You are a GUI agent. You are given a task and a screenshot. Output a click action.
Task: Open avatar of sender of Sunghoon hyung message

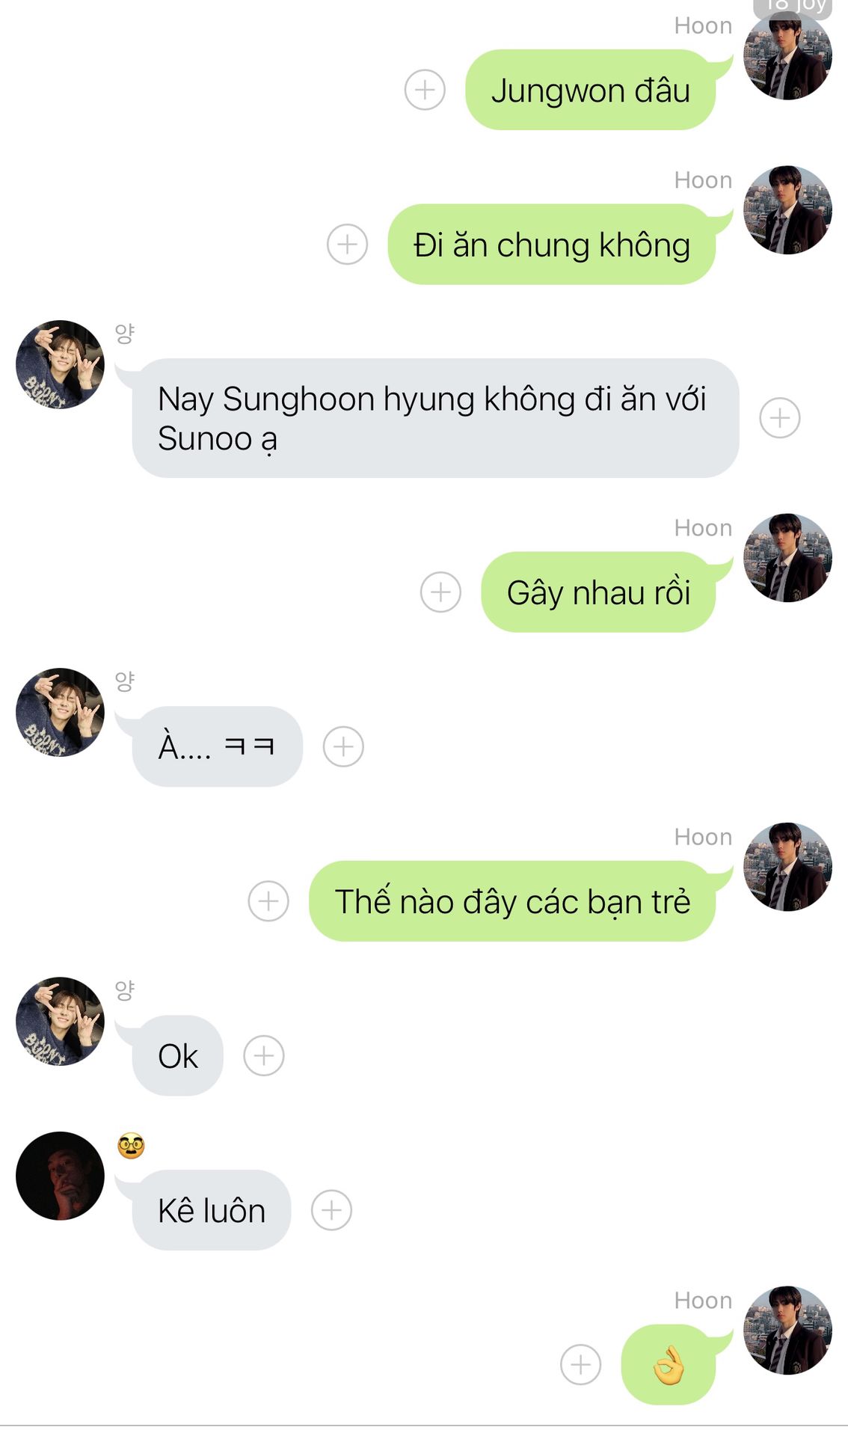[60, 365]
